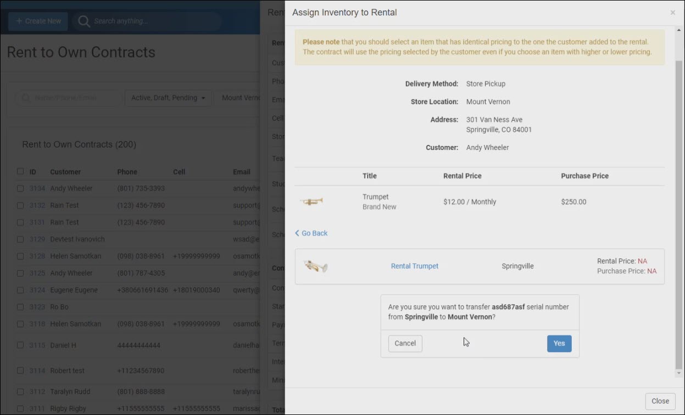The image size is (685, 415).
Task: Open contract ID 3115 link
Action: 37,345
